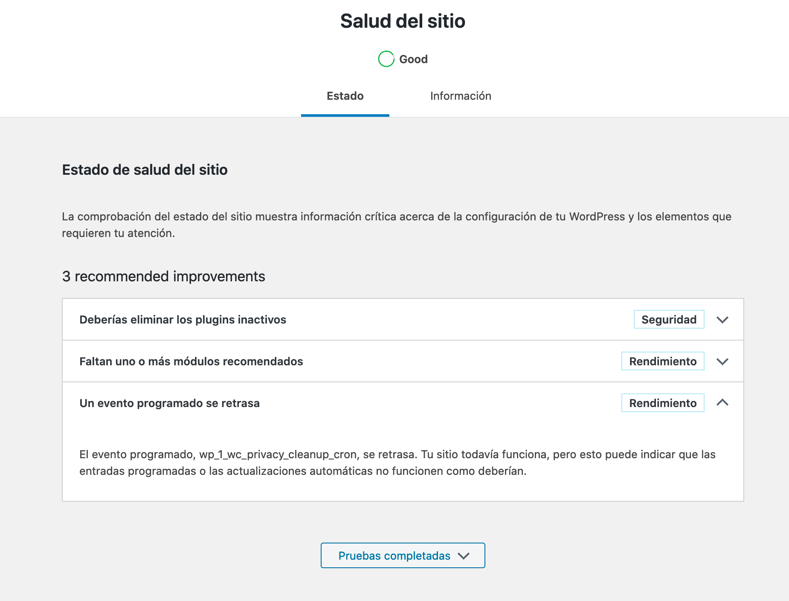789x601 pixels.
Task: Click the green site health progress circle
Action: (386, 59)
